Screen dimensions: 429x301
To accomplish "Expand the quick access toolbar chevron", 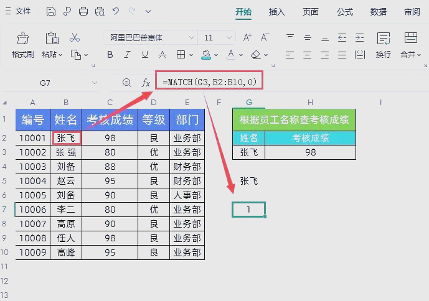I will 148,11.
